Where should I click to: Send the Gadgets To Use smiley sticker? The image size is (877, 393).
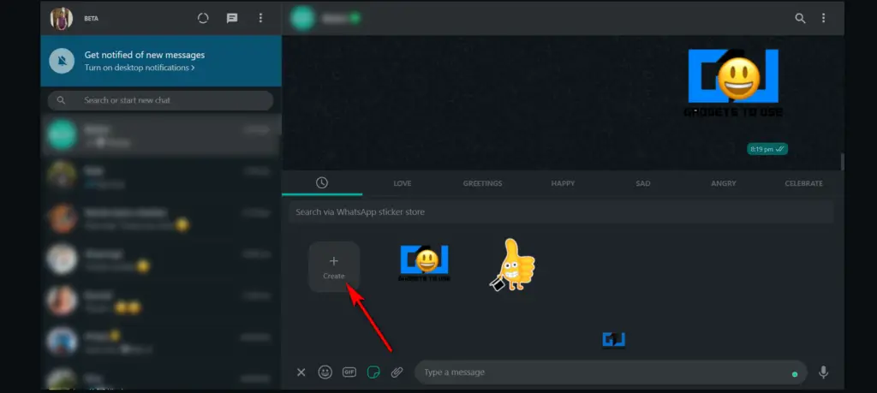425,264
